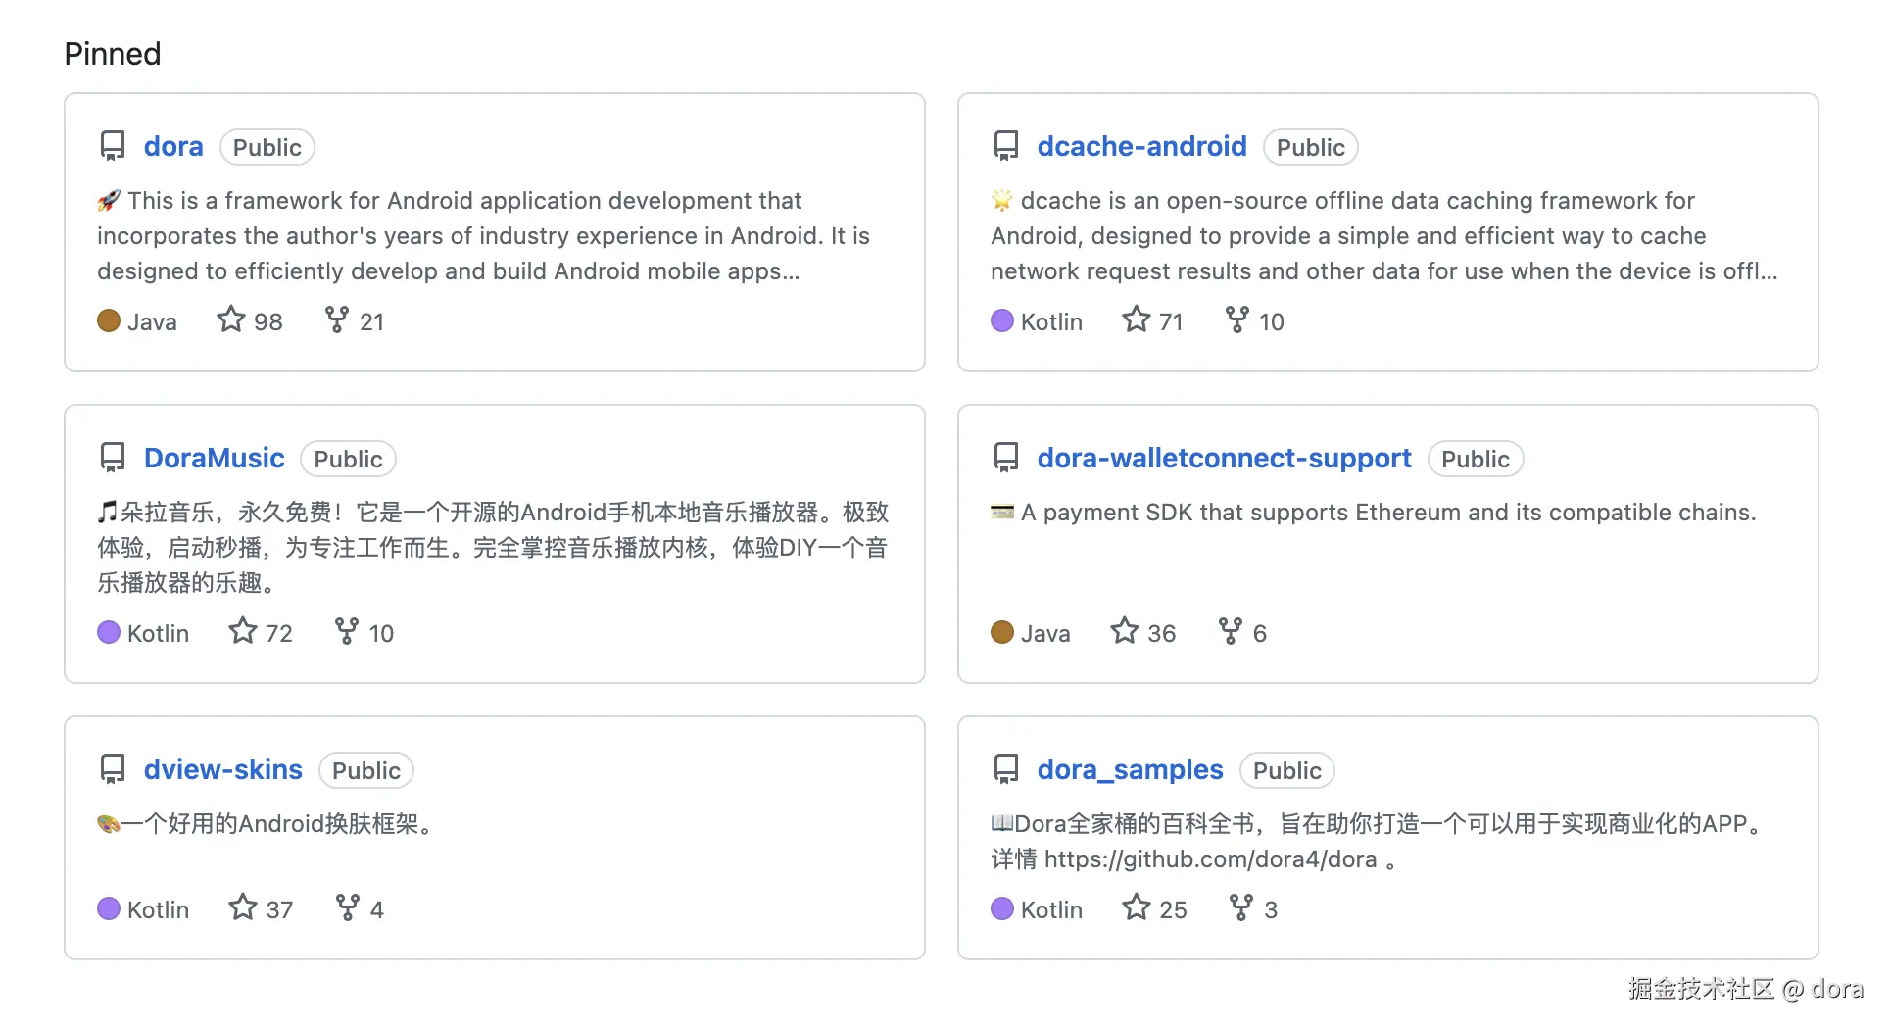1891x1029 pixels.
Task: Open the DoraMusic repository
Action: 214,458
